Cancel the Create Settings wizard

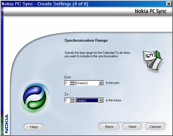click(x=155, y=127)
